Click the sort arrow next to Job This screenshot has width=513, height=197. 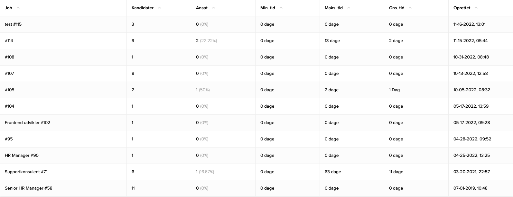pyautogui.click(x=18, y=8)
